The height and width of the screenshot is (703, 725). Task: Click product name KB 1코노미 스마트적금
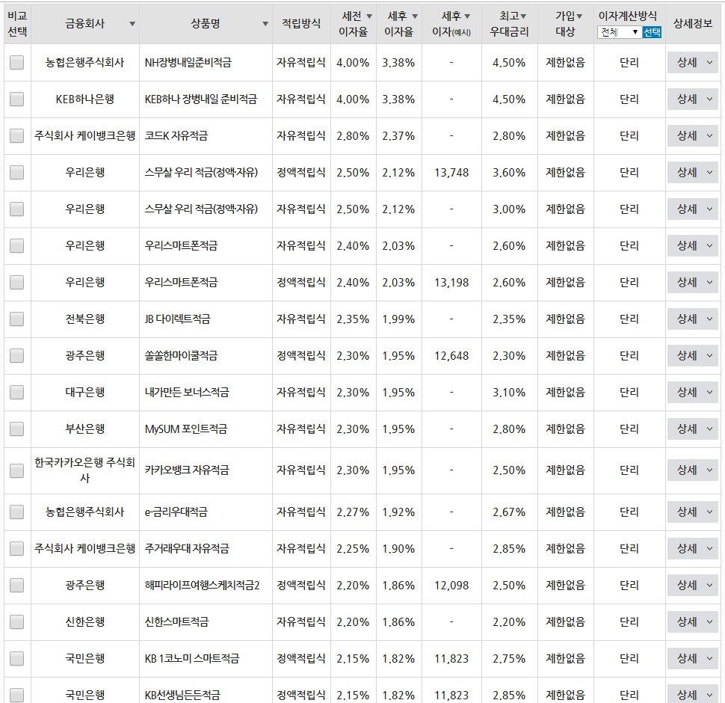click(x=192, y=659)
